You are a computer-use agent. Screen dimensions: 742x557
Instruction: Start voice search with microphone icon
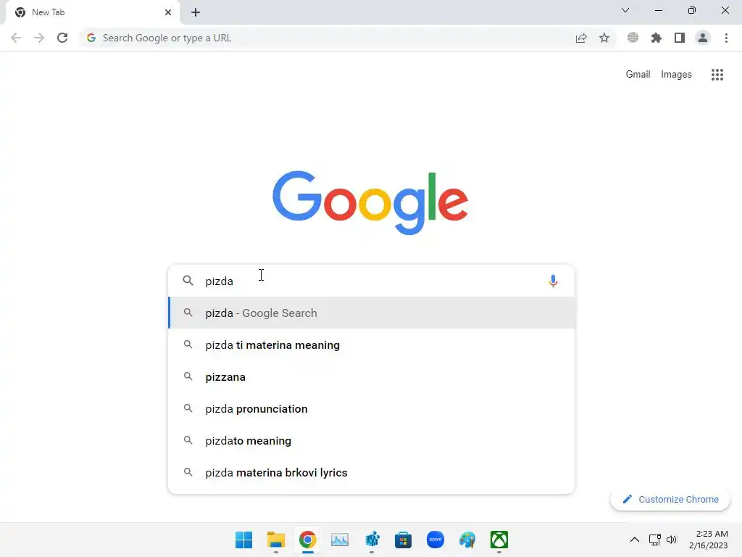coord(553,281)
